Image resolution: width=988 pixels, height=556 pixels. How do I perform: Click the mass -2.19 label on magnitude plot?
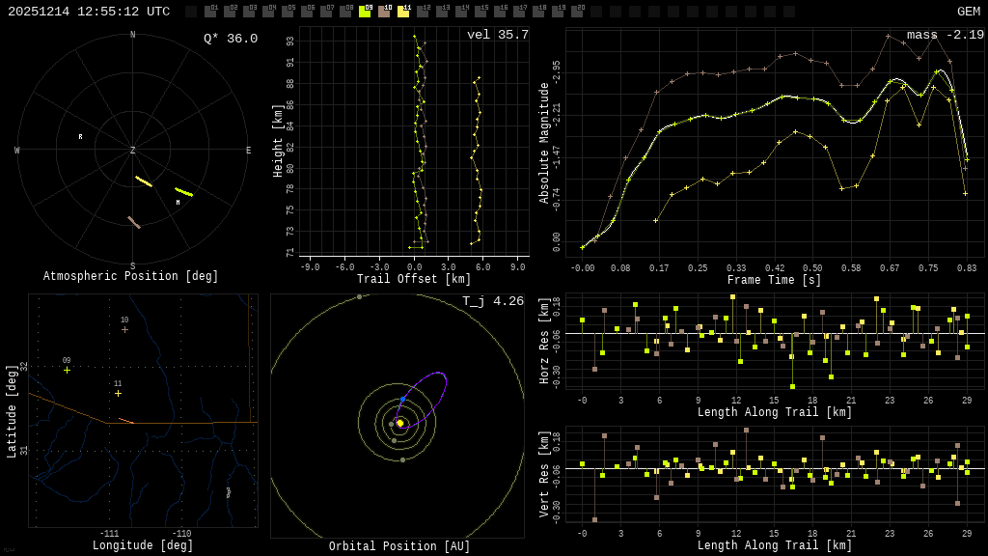[x=945, y=35]
